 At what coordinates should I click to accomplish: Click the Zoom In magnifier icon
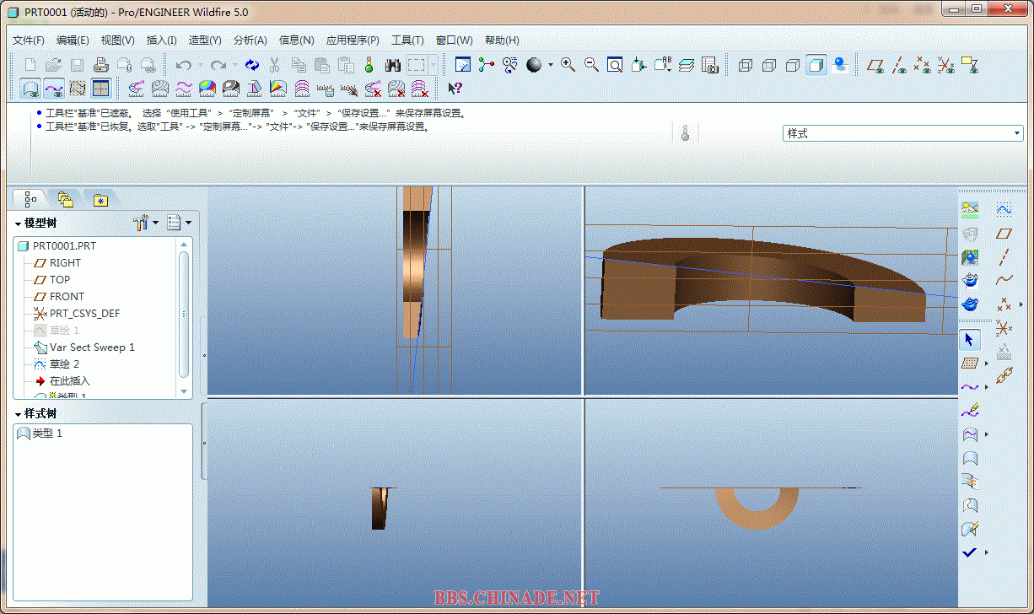(x=568, y=65)
